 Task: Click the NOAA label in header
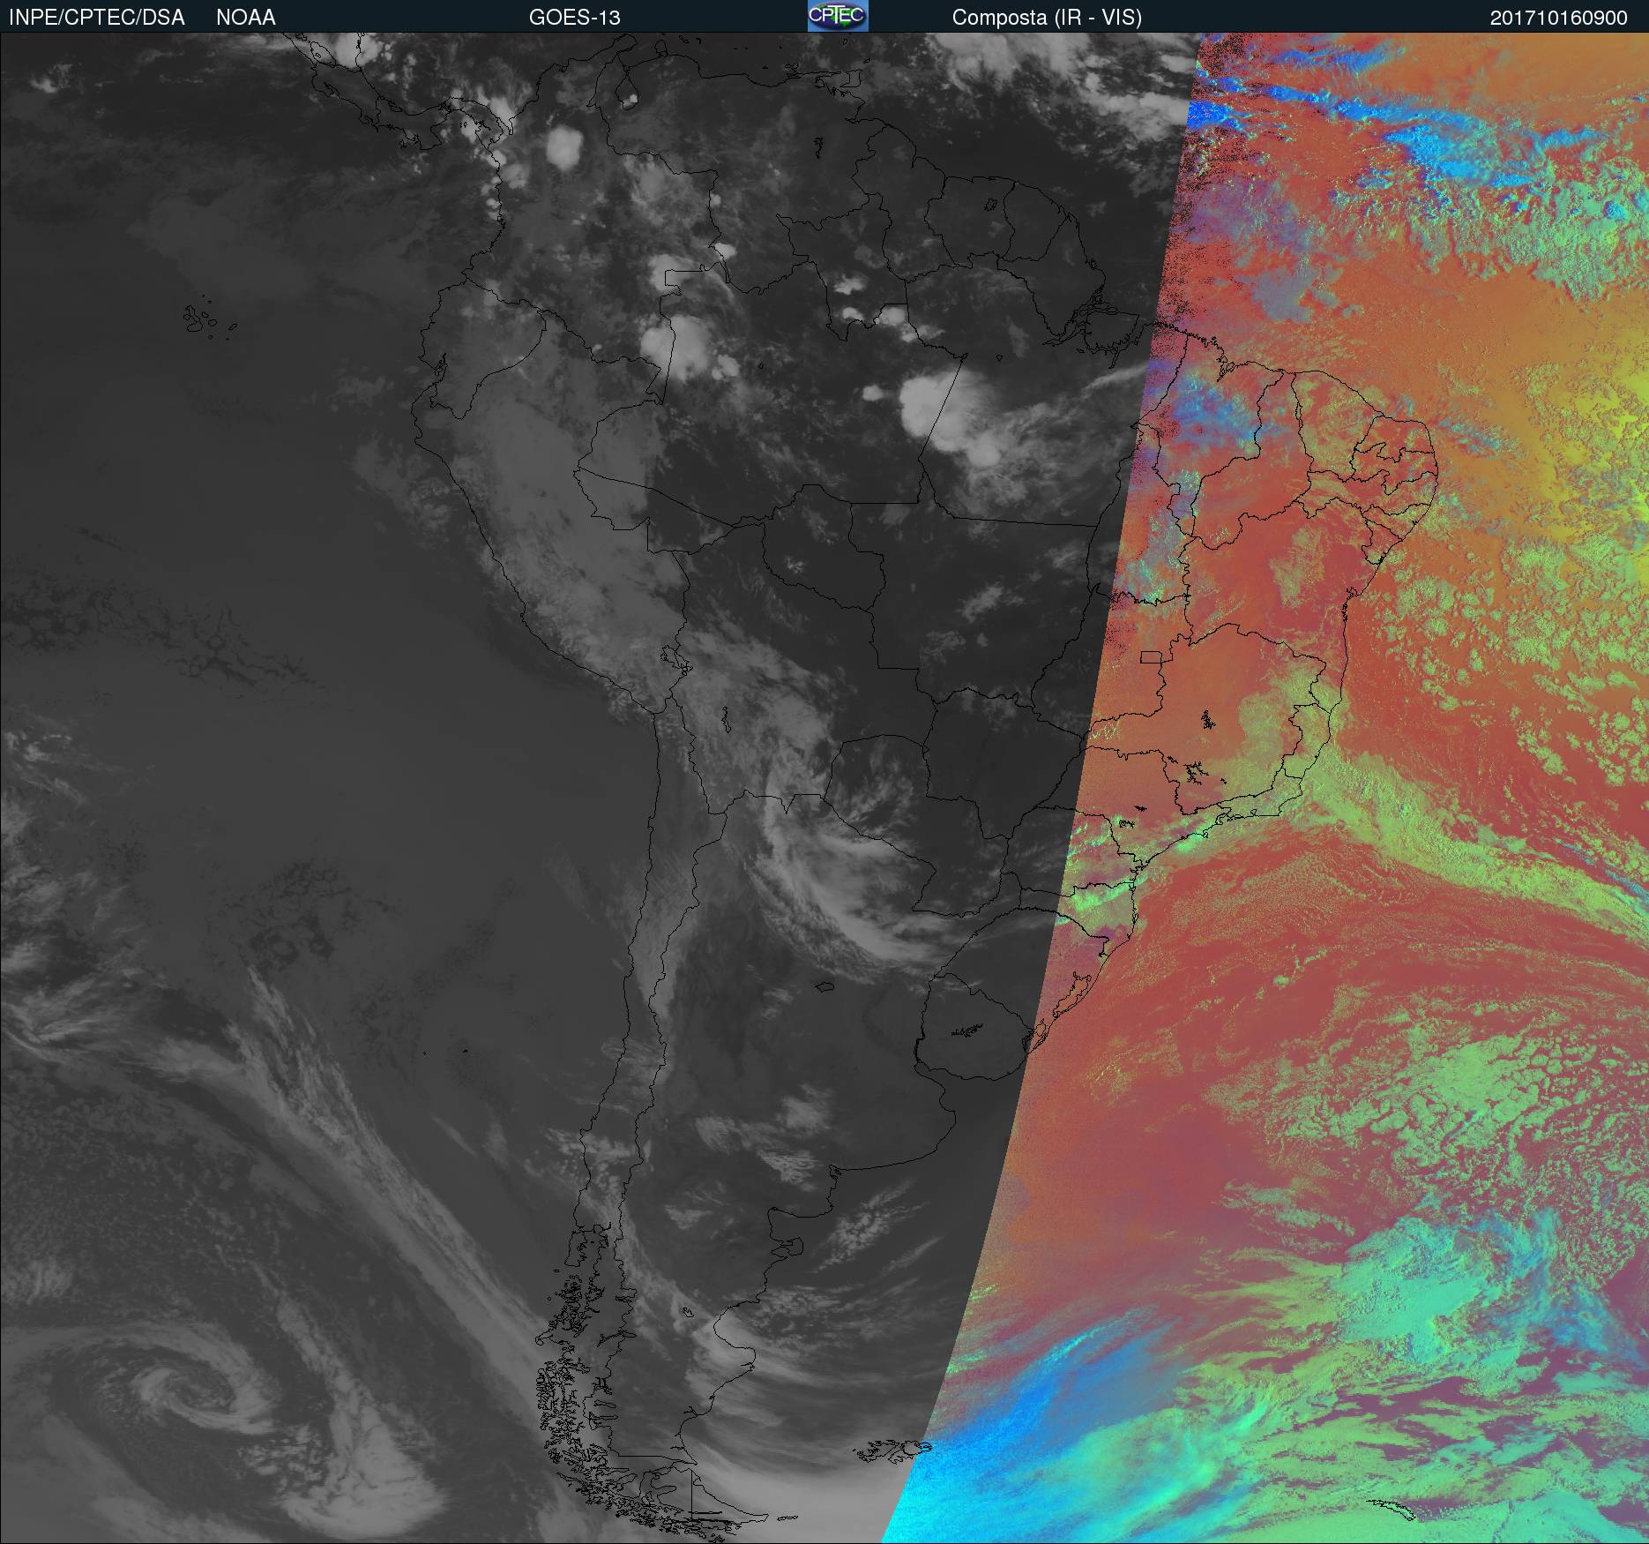point(246,18)
